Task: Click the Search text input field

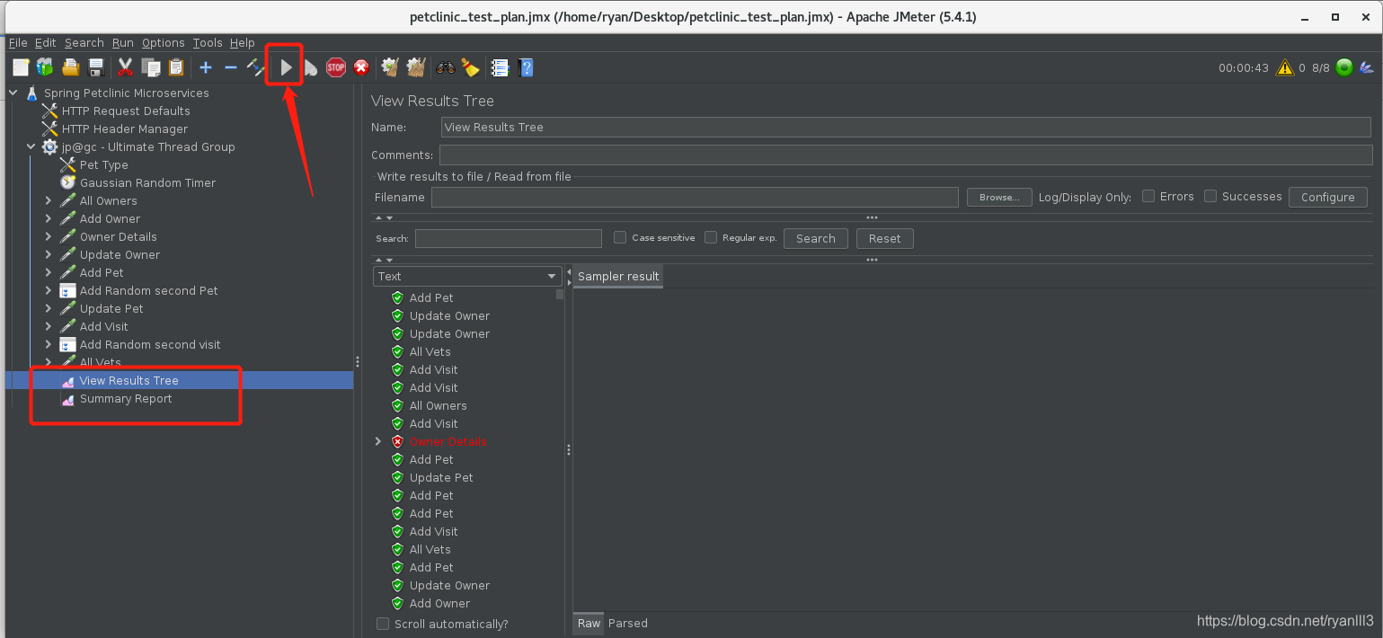Action: coord(509,238)
